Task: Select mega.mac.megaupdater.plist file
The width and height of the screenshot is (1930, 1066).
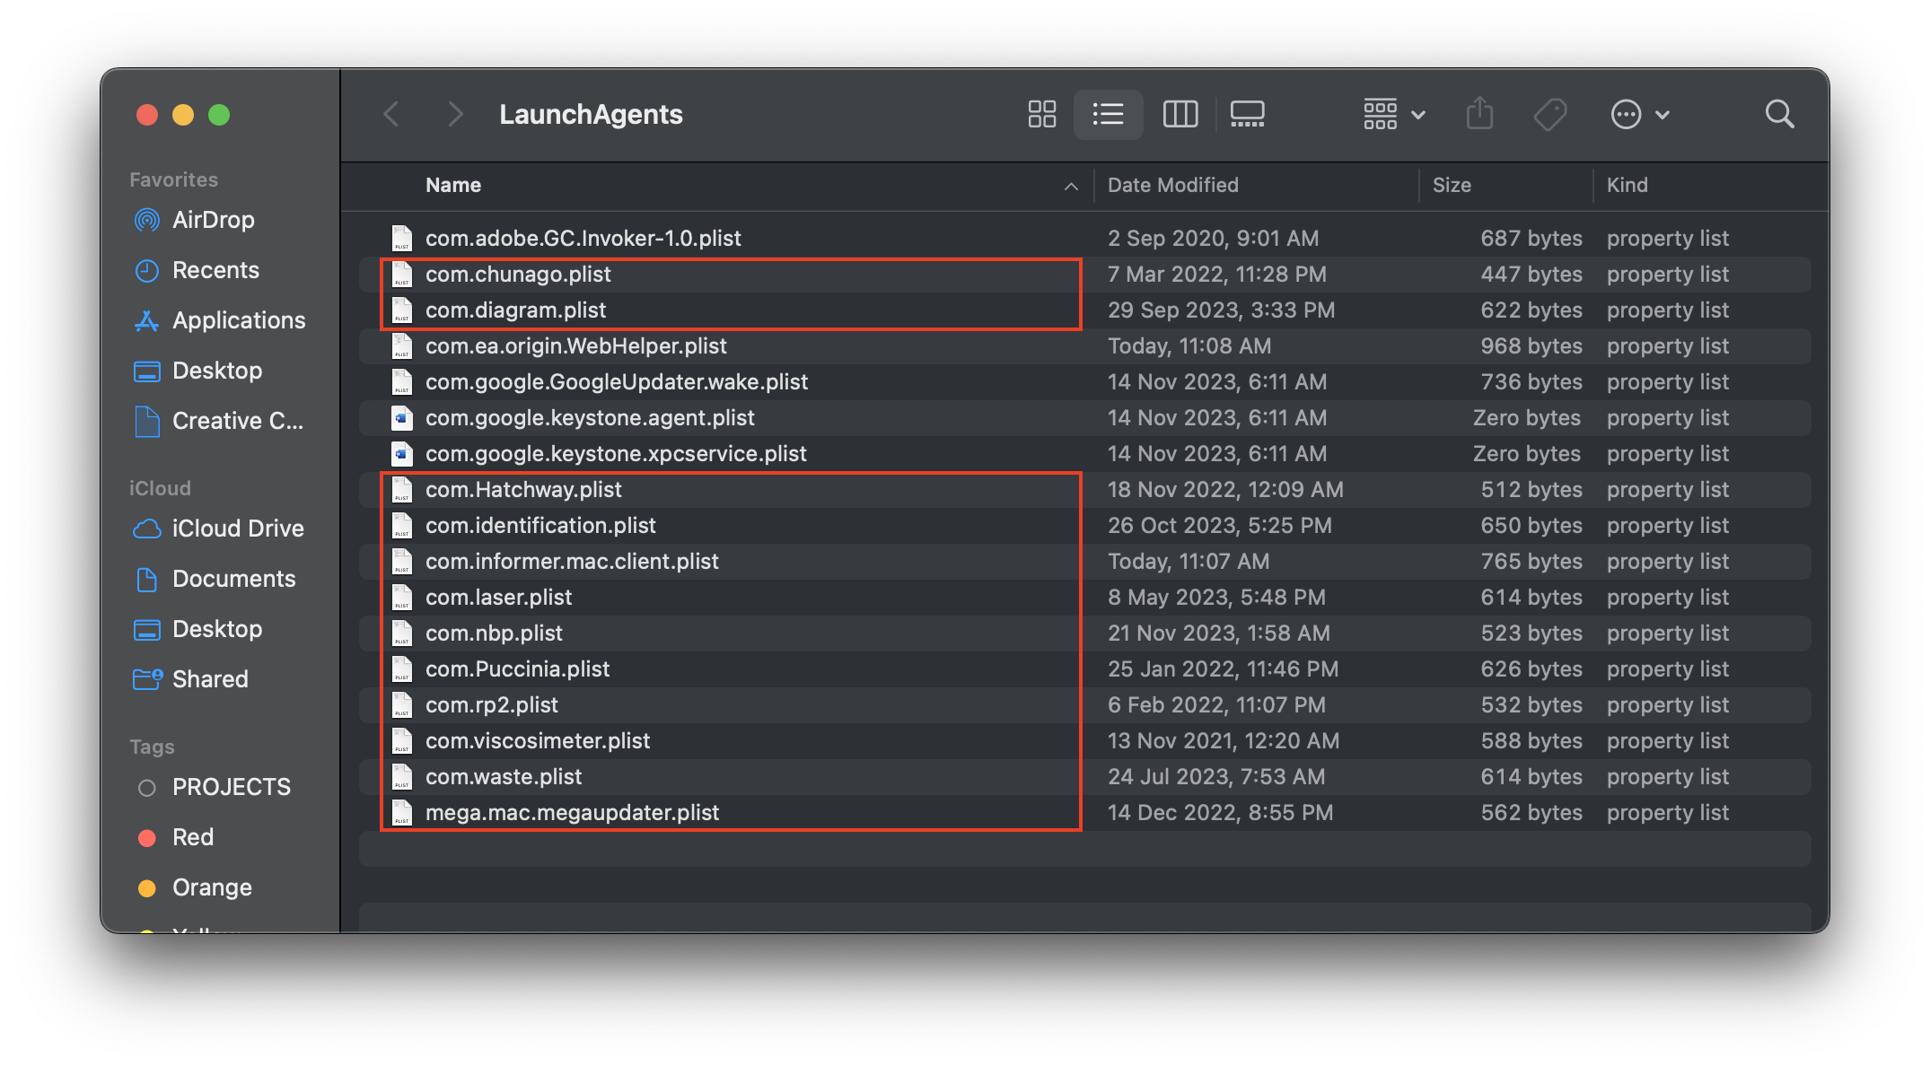Action: tap(572, 813)
